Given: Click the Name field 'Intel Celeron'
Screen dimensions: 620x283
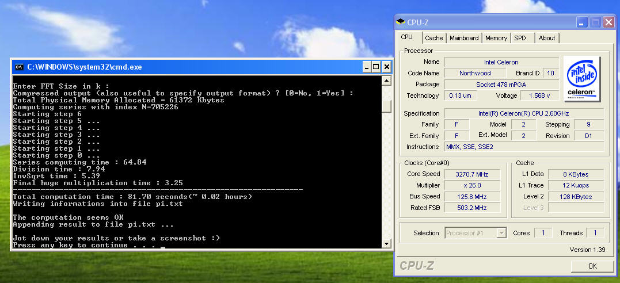Looking at the screenshot, I should click(x=501, y=62).
